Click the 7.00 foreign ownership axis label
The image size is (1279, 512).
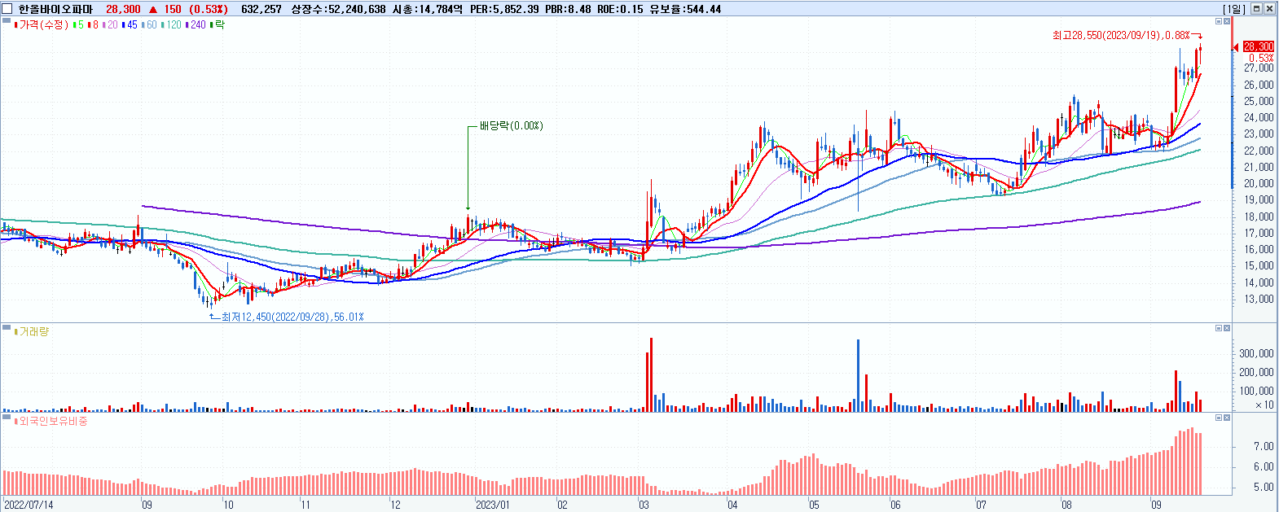tap(1264, 447)
